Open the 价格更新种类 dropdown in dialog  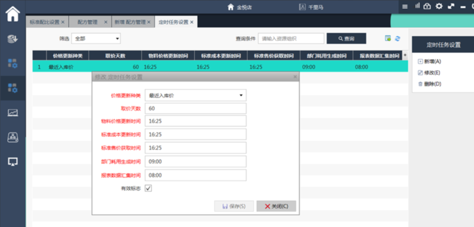(x=195, y=95)
